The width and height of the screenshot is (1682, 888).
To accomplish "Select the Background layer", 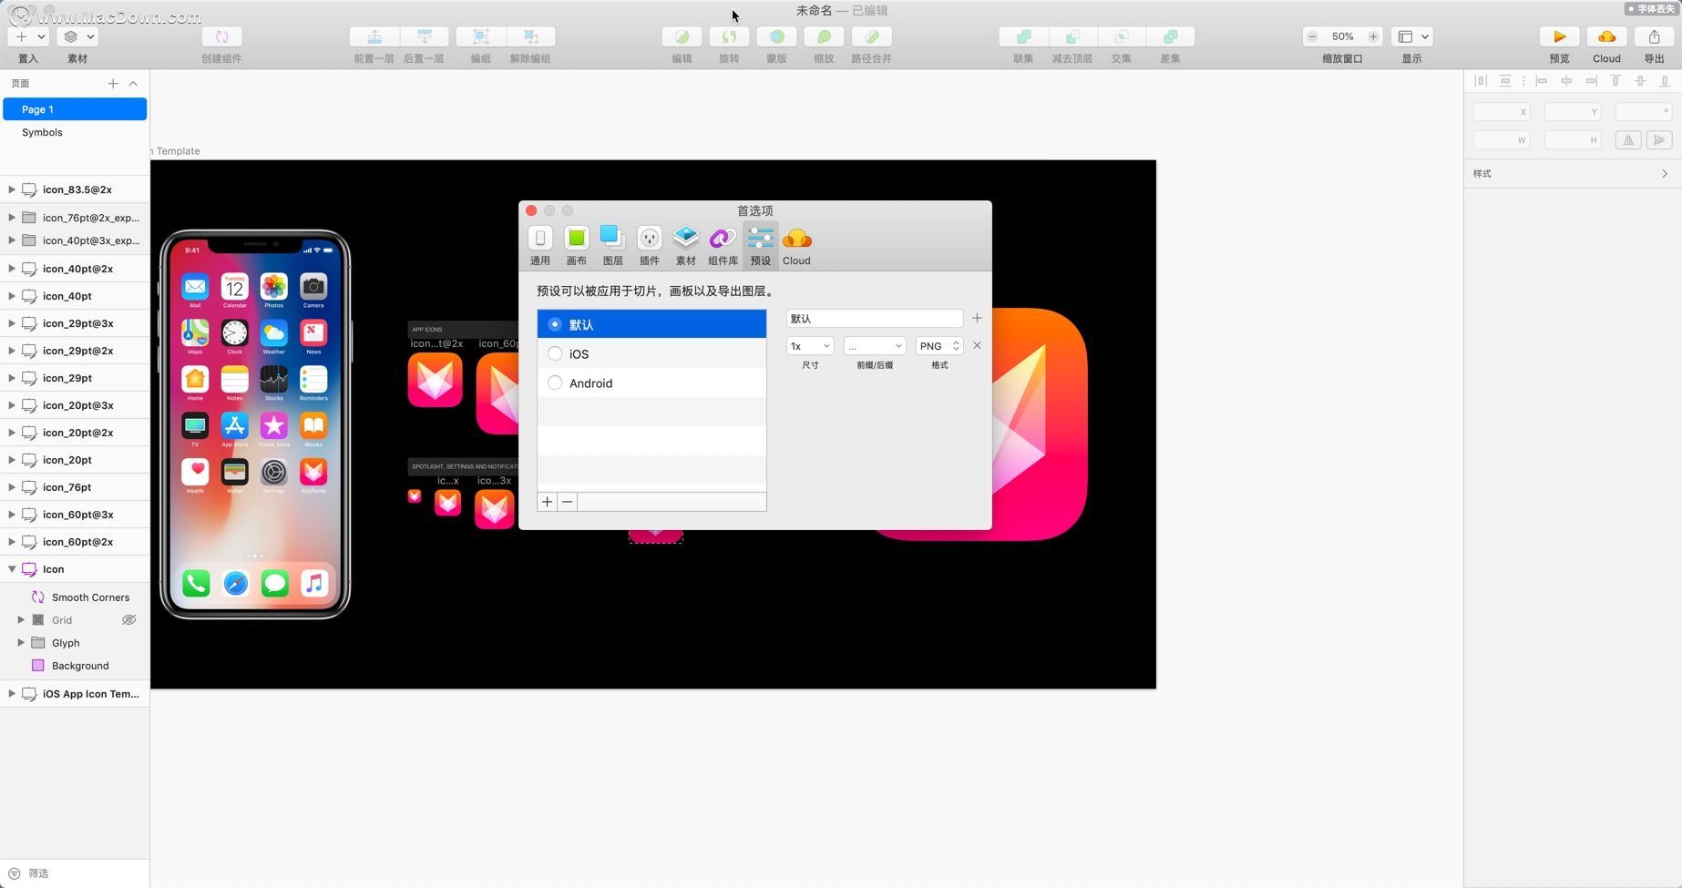I will point(80,666).
